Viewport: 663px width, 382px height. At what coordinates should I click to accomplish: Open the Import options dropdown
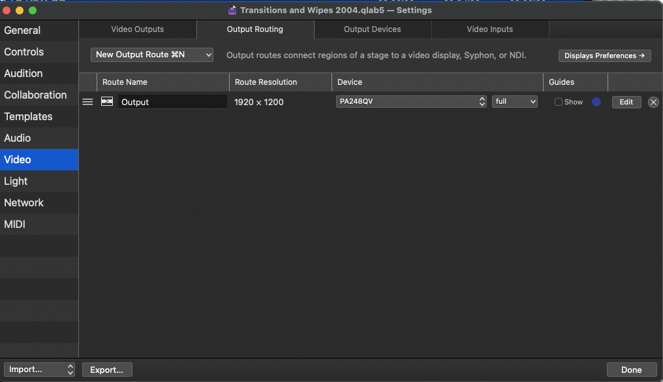39,370
